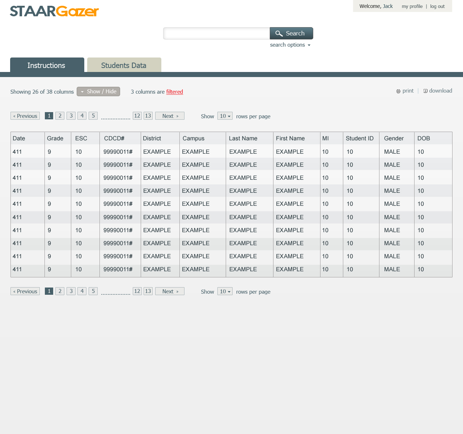The height and width of the screenshot is (434, 463).
Task: Click the print link text
Action: (408, 91)
